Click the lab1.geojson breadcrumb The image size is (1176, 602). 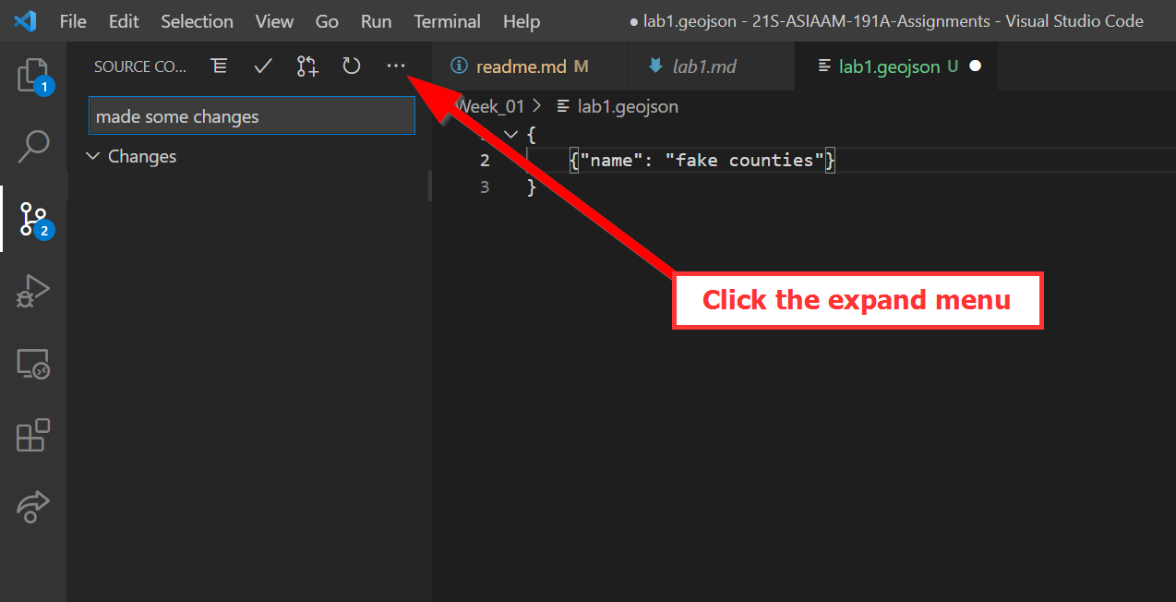click(x=627, y=107)
